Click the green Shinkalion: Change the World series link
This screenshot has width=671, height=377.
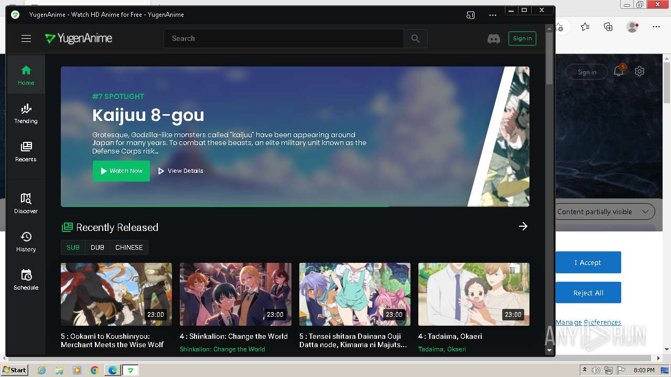tap(222, 349)
